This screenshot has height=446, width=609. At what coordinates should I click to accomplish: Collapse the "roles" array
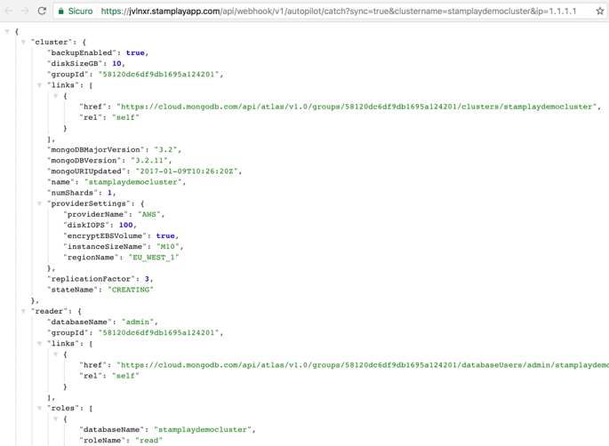coord(40,408)
